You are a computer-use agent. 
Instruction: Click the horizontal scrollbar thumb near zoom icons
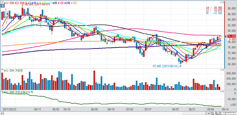(194, 113)
